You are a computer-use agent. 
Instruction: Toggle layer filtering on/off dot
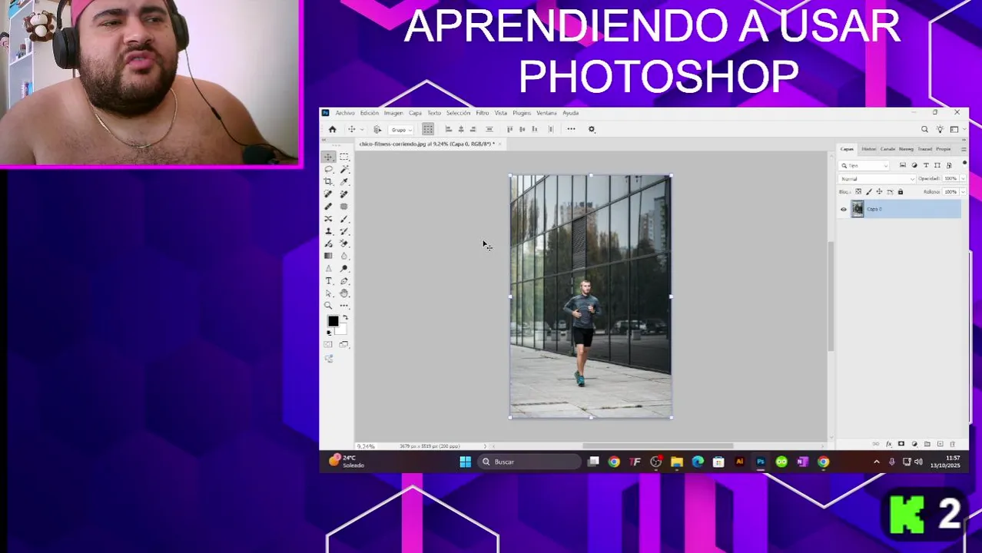(965, 163)
